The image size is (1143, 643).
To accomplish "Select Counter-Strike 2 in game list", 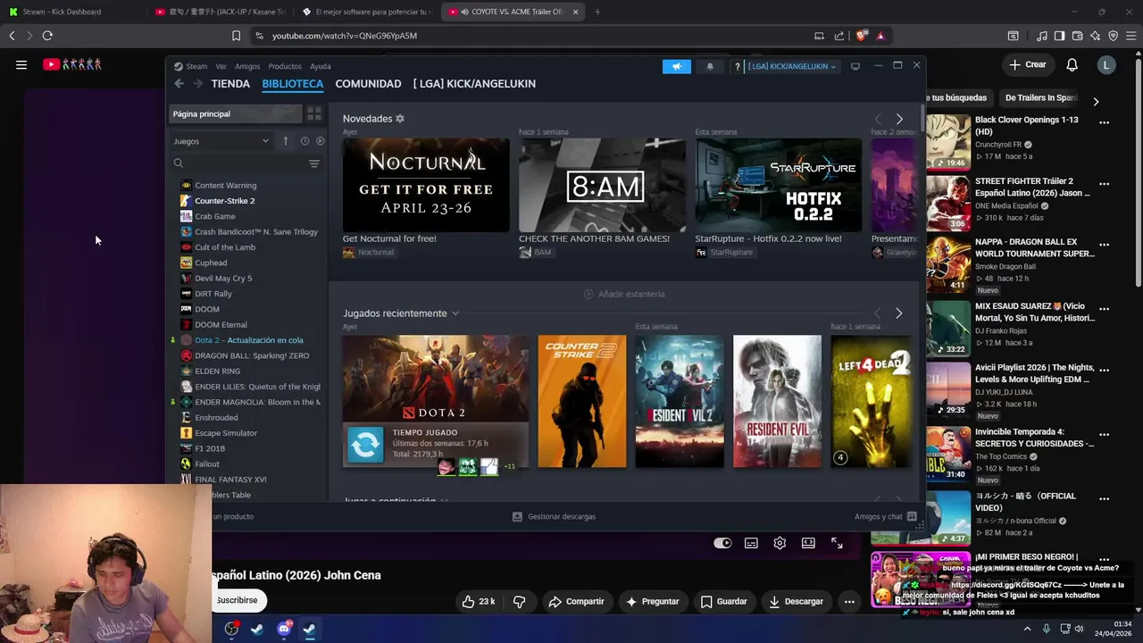I will 225,201.
